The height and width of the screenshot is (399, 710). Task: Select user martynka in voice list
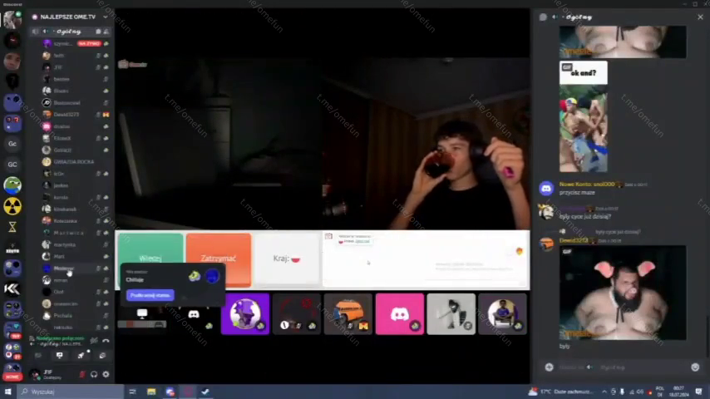click(65, 244)
